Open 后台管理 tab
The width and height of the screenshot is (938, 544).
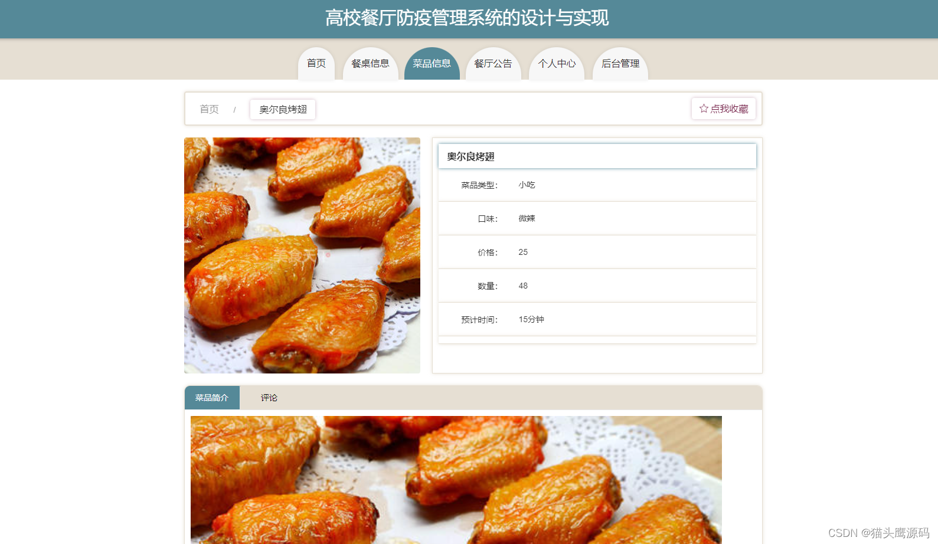[x=620, y=64]
